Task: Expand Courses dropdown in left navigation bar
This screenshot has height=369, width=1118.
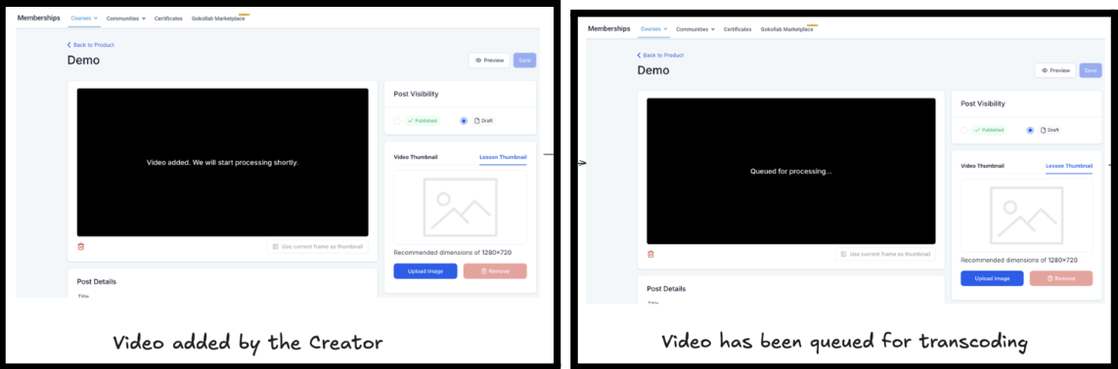Action: [x=84, y=18]
